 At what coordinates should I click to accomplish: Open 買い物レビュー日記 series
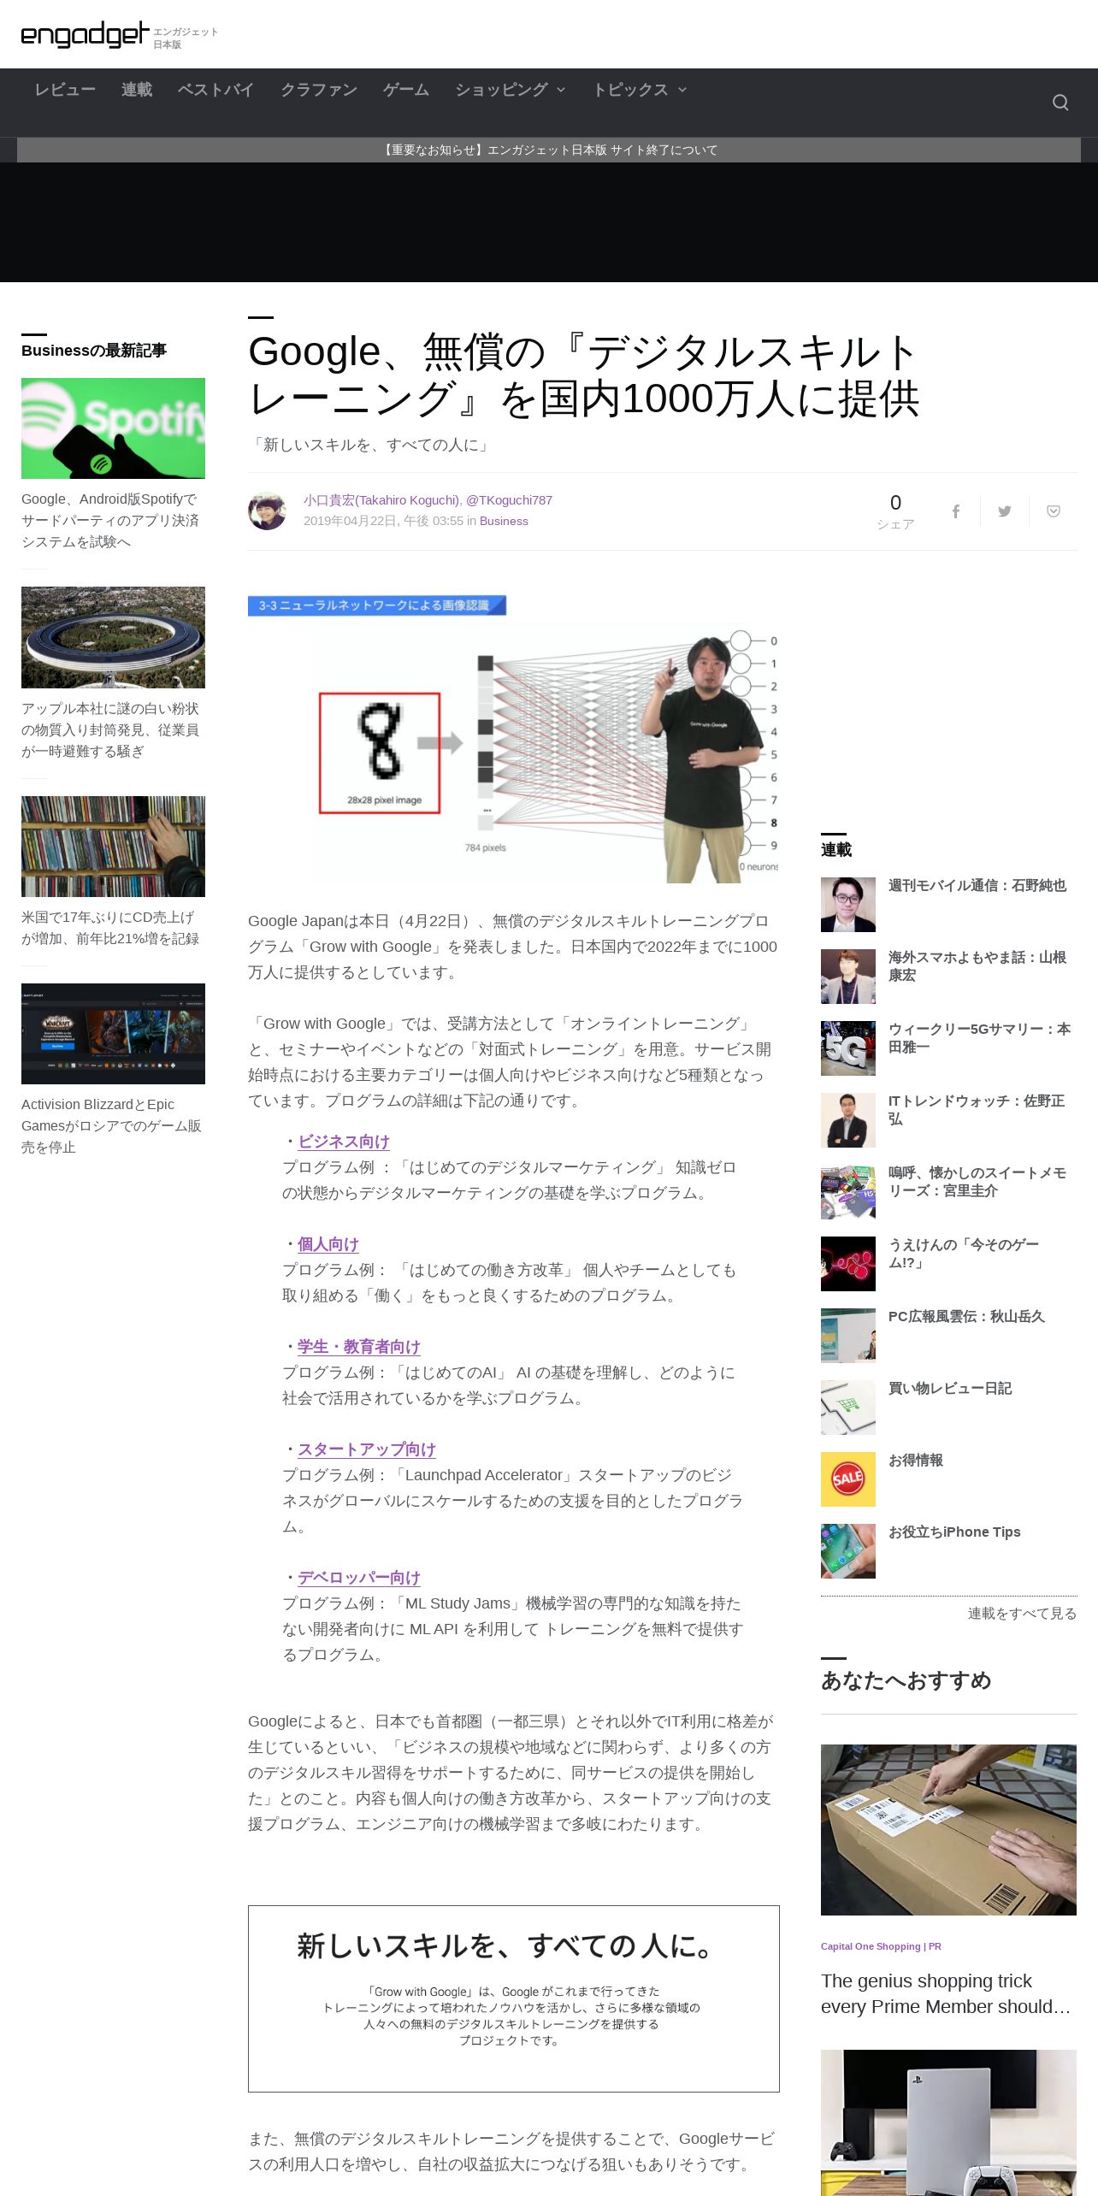pos(950,1389)
